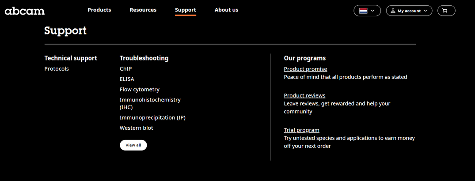
Task: Select the country flag icon
Action: [x=363, y=11]
